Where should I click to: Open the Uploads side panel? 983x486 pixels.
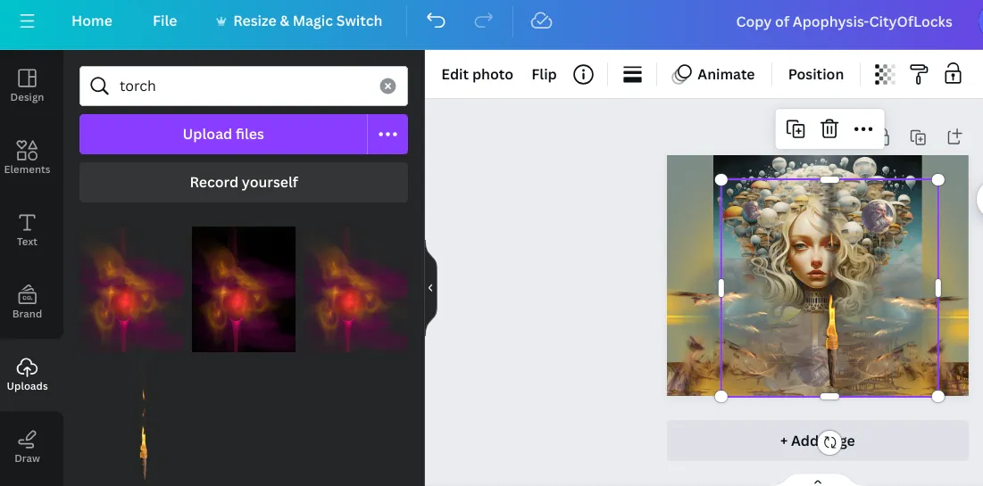[x=27, y=375]
